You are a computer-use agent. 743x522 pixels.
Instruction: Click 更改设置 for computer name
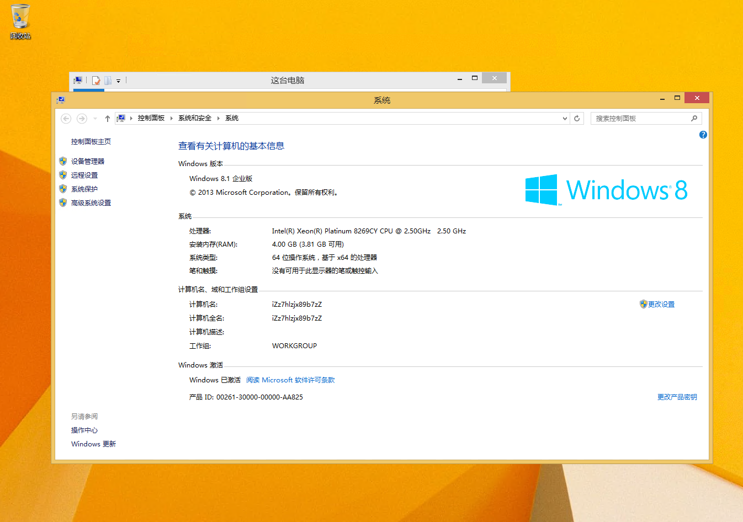661,304
